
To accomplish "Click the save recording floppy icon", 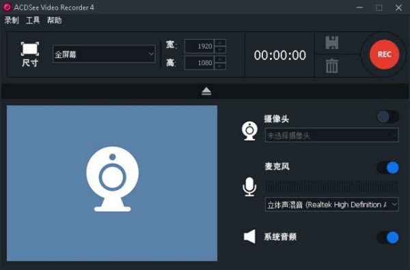I will [332, 43].
